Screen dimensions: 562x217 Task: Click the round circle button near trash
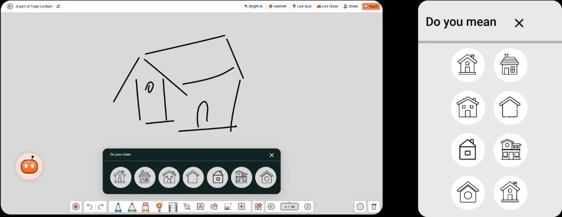click(x=360, y=207)
